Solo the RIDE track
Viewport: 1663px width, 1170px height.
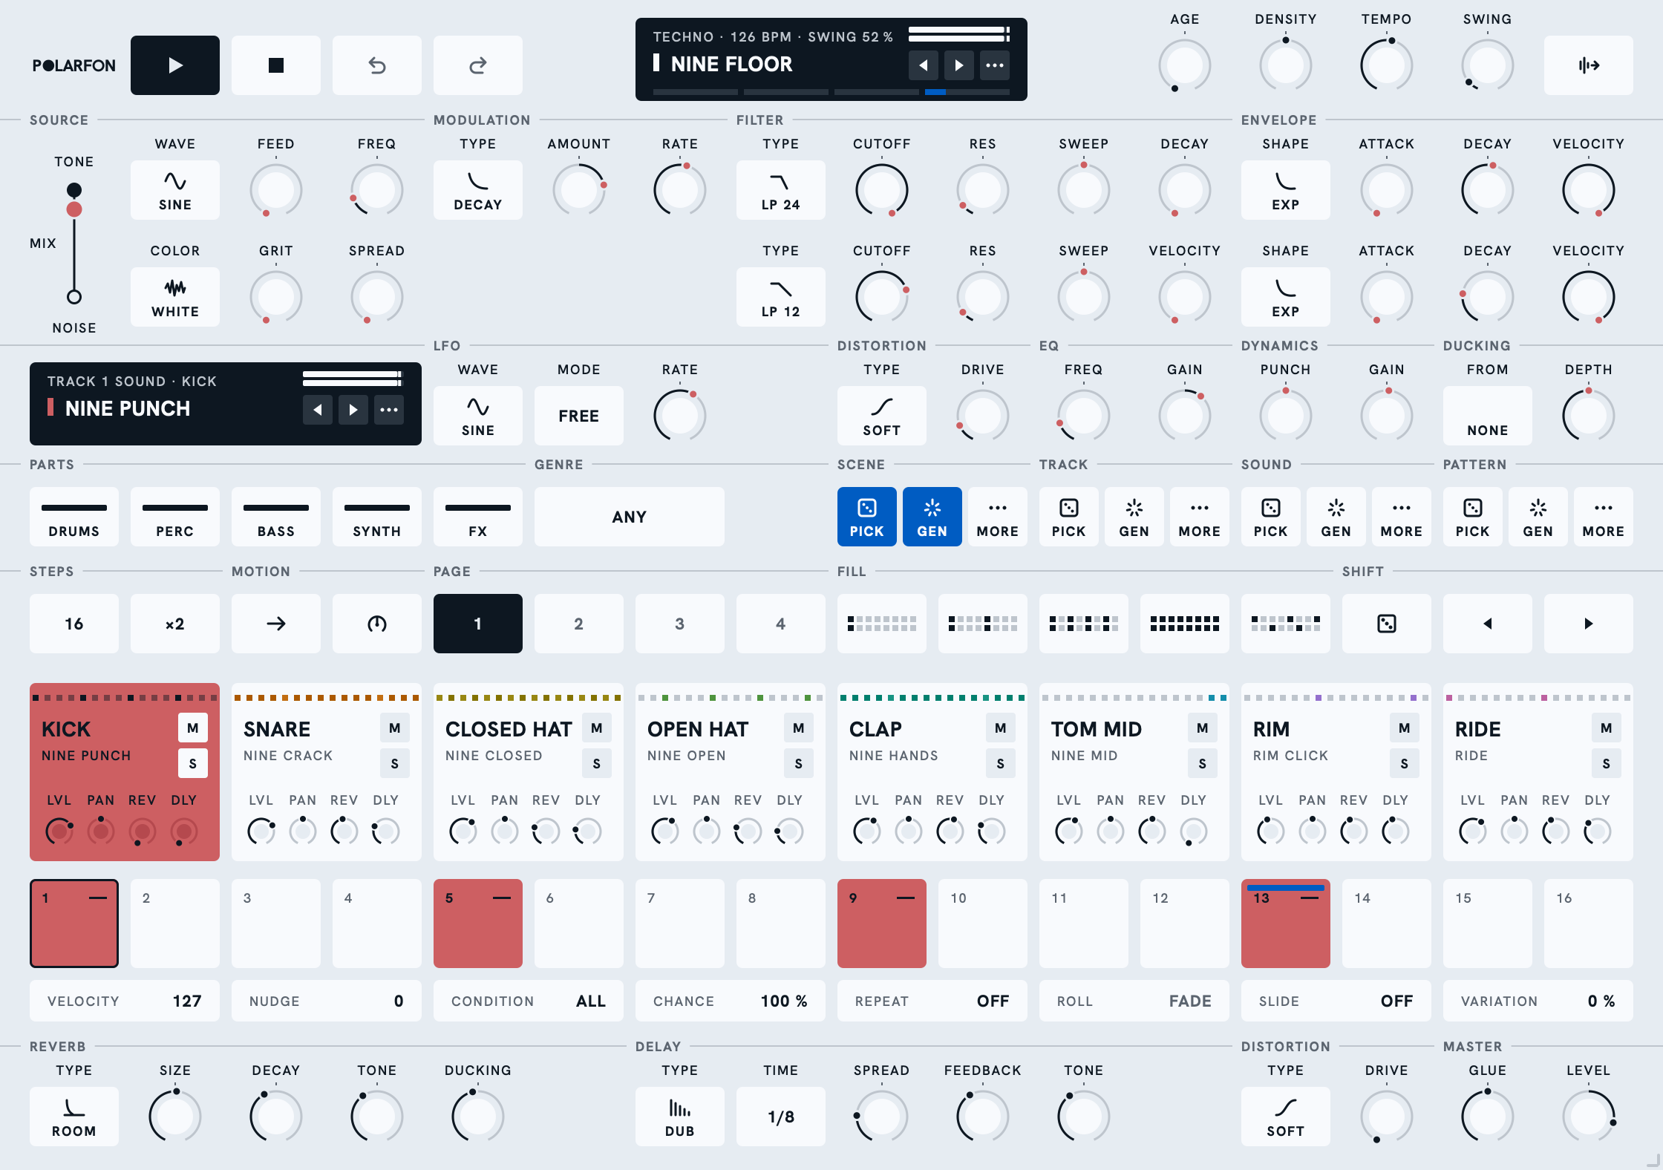click(x=1607, y=763)
